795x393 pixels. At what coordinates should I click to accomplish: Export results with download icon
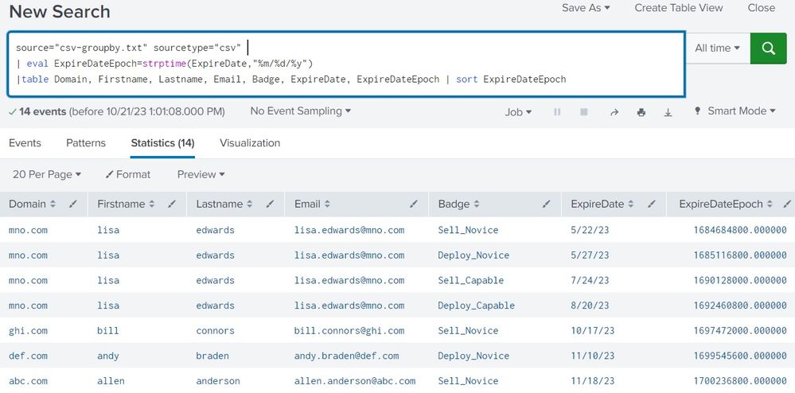[x=668, y=112]
